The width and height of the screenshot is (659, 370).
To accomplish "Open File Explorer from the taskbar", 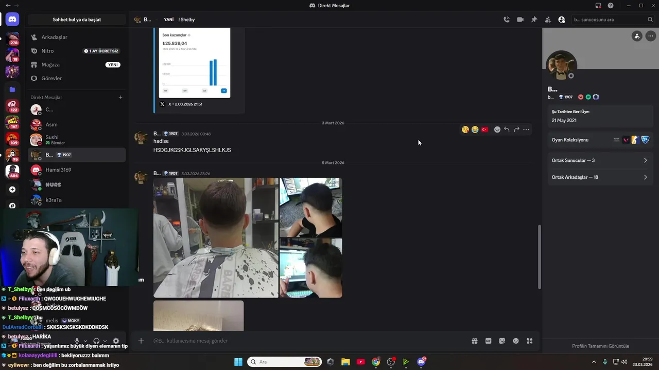I will pyautogui.click(x=345, y=362).
